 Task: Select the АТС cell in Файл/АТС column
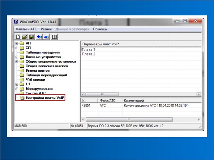[x=103, y=105]
